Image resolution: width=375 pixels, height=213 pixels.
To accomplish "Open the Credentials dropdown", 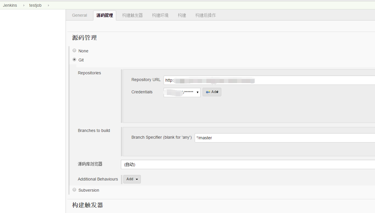I will pos(182,92).
